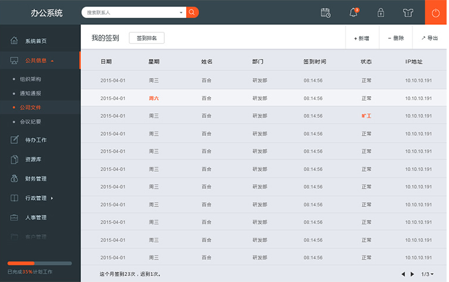Click the money bag icon for 财务管理
The height and width of the screenshot is (282, 449).
(14, 179)
